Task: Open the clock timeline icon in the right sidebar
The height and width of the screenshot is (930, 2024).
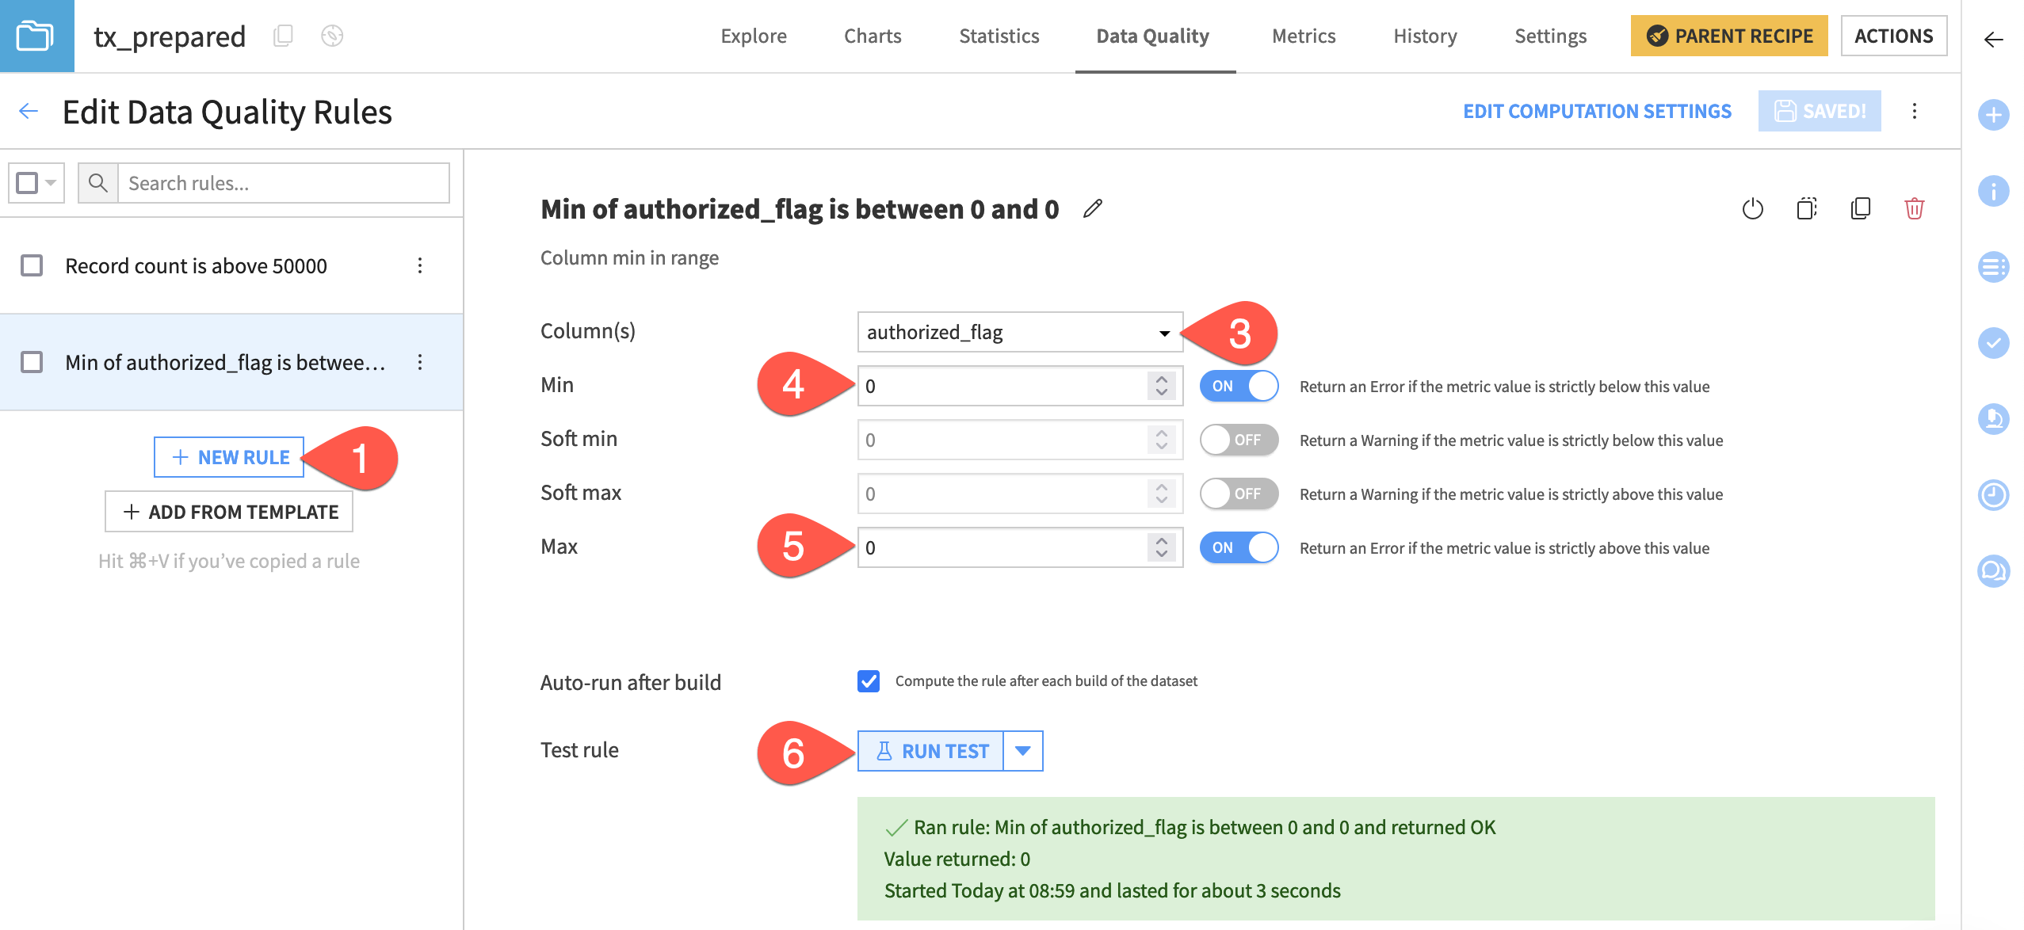Action: (x=1993, y=495)
